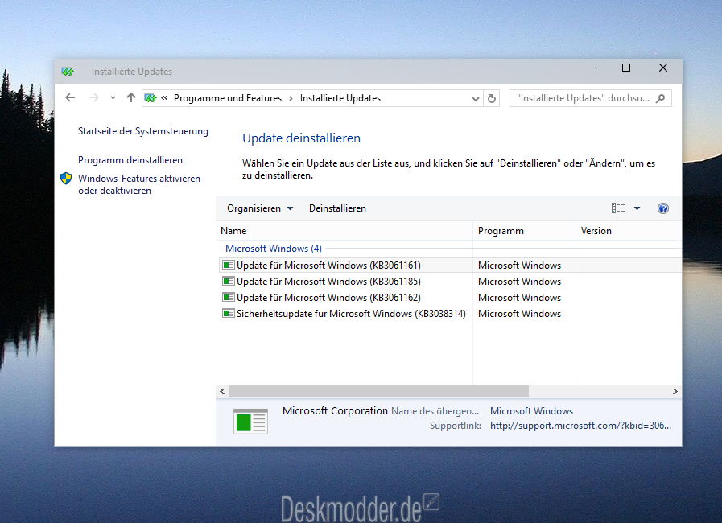The width and height of the screenshot is (722, 523).
Task: Open "Startseite der Systemsteuerung" link
Action: click(142, 131)
